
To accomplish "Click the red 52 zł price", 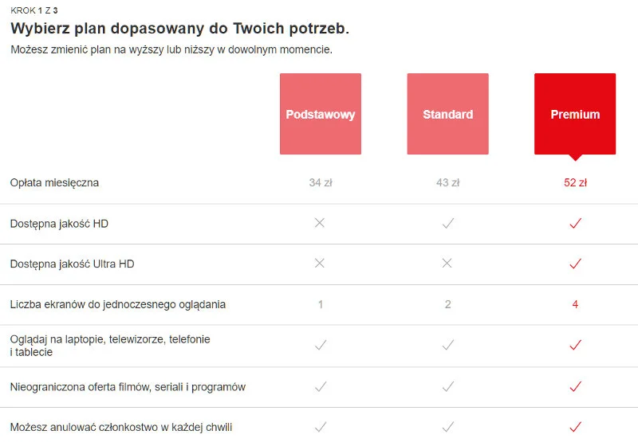I will point(575,182).
